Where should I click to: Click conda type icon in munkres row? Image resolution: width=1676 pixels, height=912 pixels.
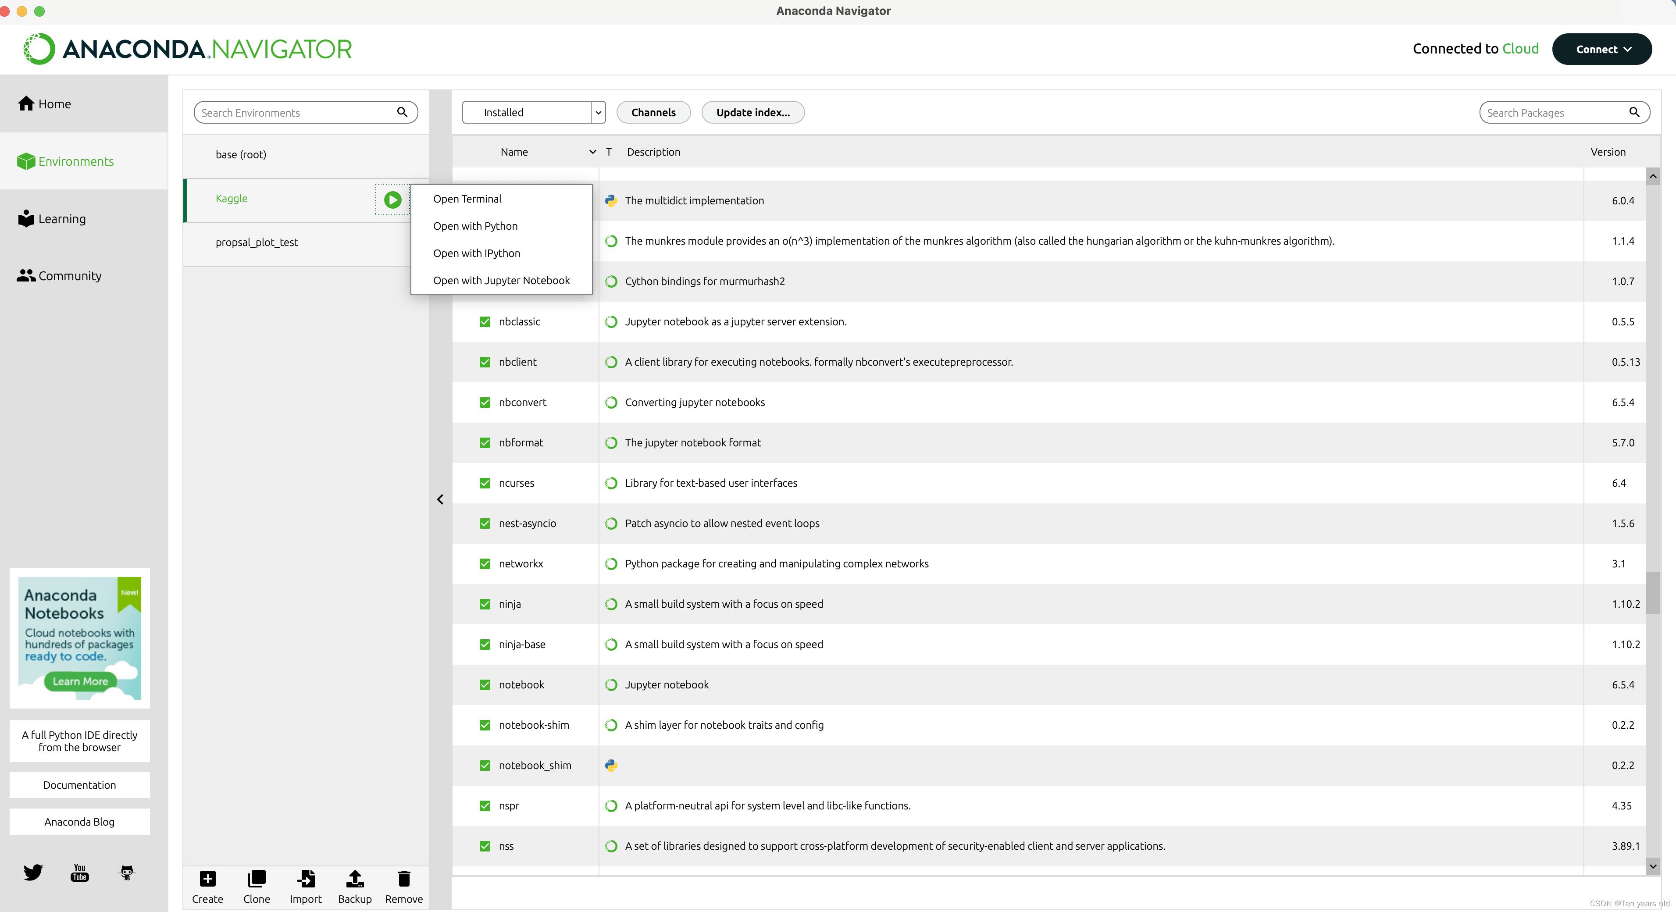(x=611, y=241)
